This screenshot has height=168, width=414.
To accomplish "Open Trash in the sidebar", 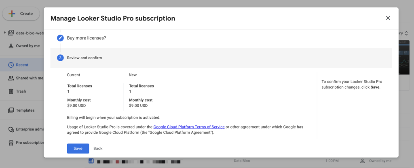I will (21, 91).
